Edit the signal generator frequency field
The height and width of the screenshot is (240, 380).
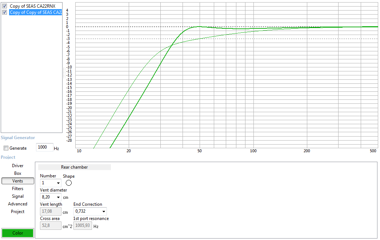coord(45,147)
